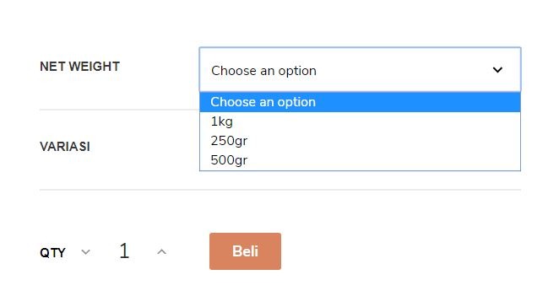This screenshot has width=559, height=307.
Task: Set net weight to 500 grams
Action: tap(360, 160)
